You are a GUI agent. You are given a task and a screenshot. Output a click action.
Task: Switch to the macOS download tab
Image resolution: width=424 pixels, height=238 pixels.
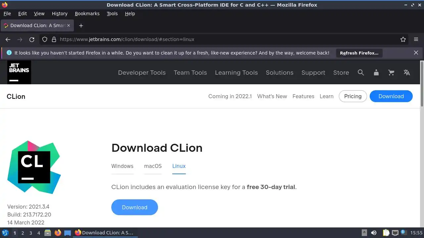pyautogui.click(x=153, y=166)
